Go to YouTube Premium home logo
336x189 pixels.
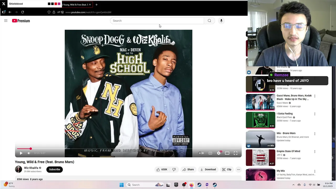[x=21, y=21]
